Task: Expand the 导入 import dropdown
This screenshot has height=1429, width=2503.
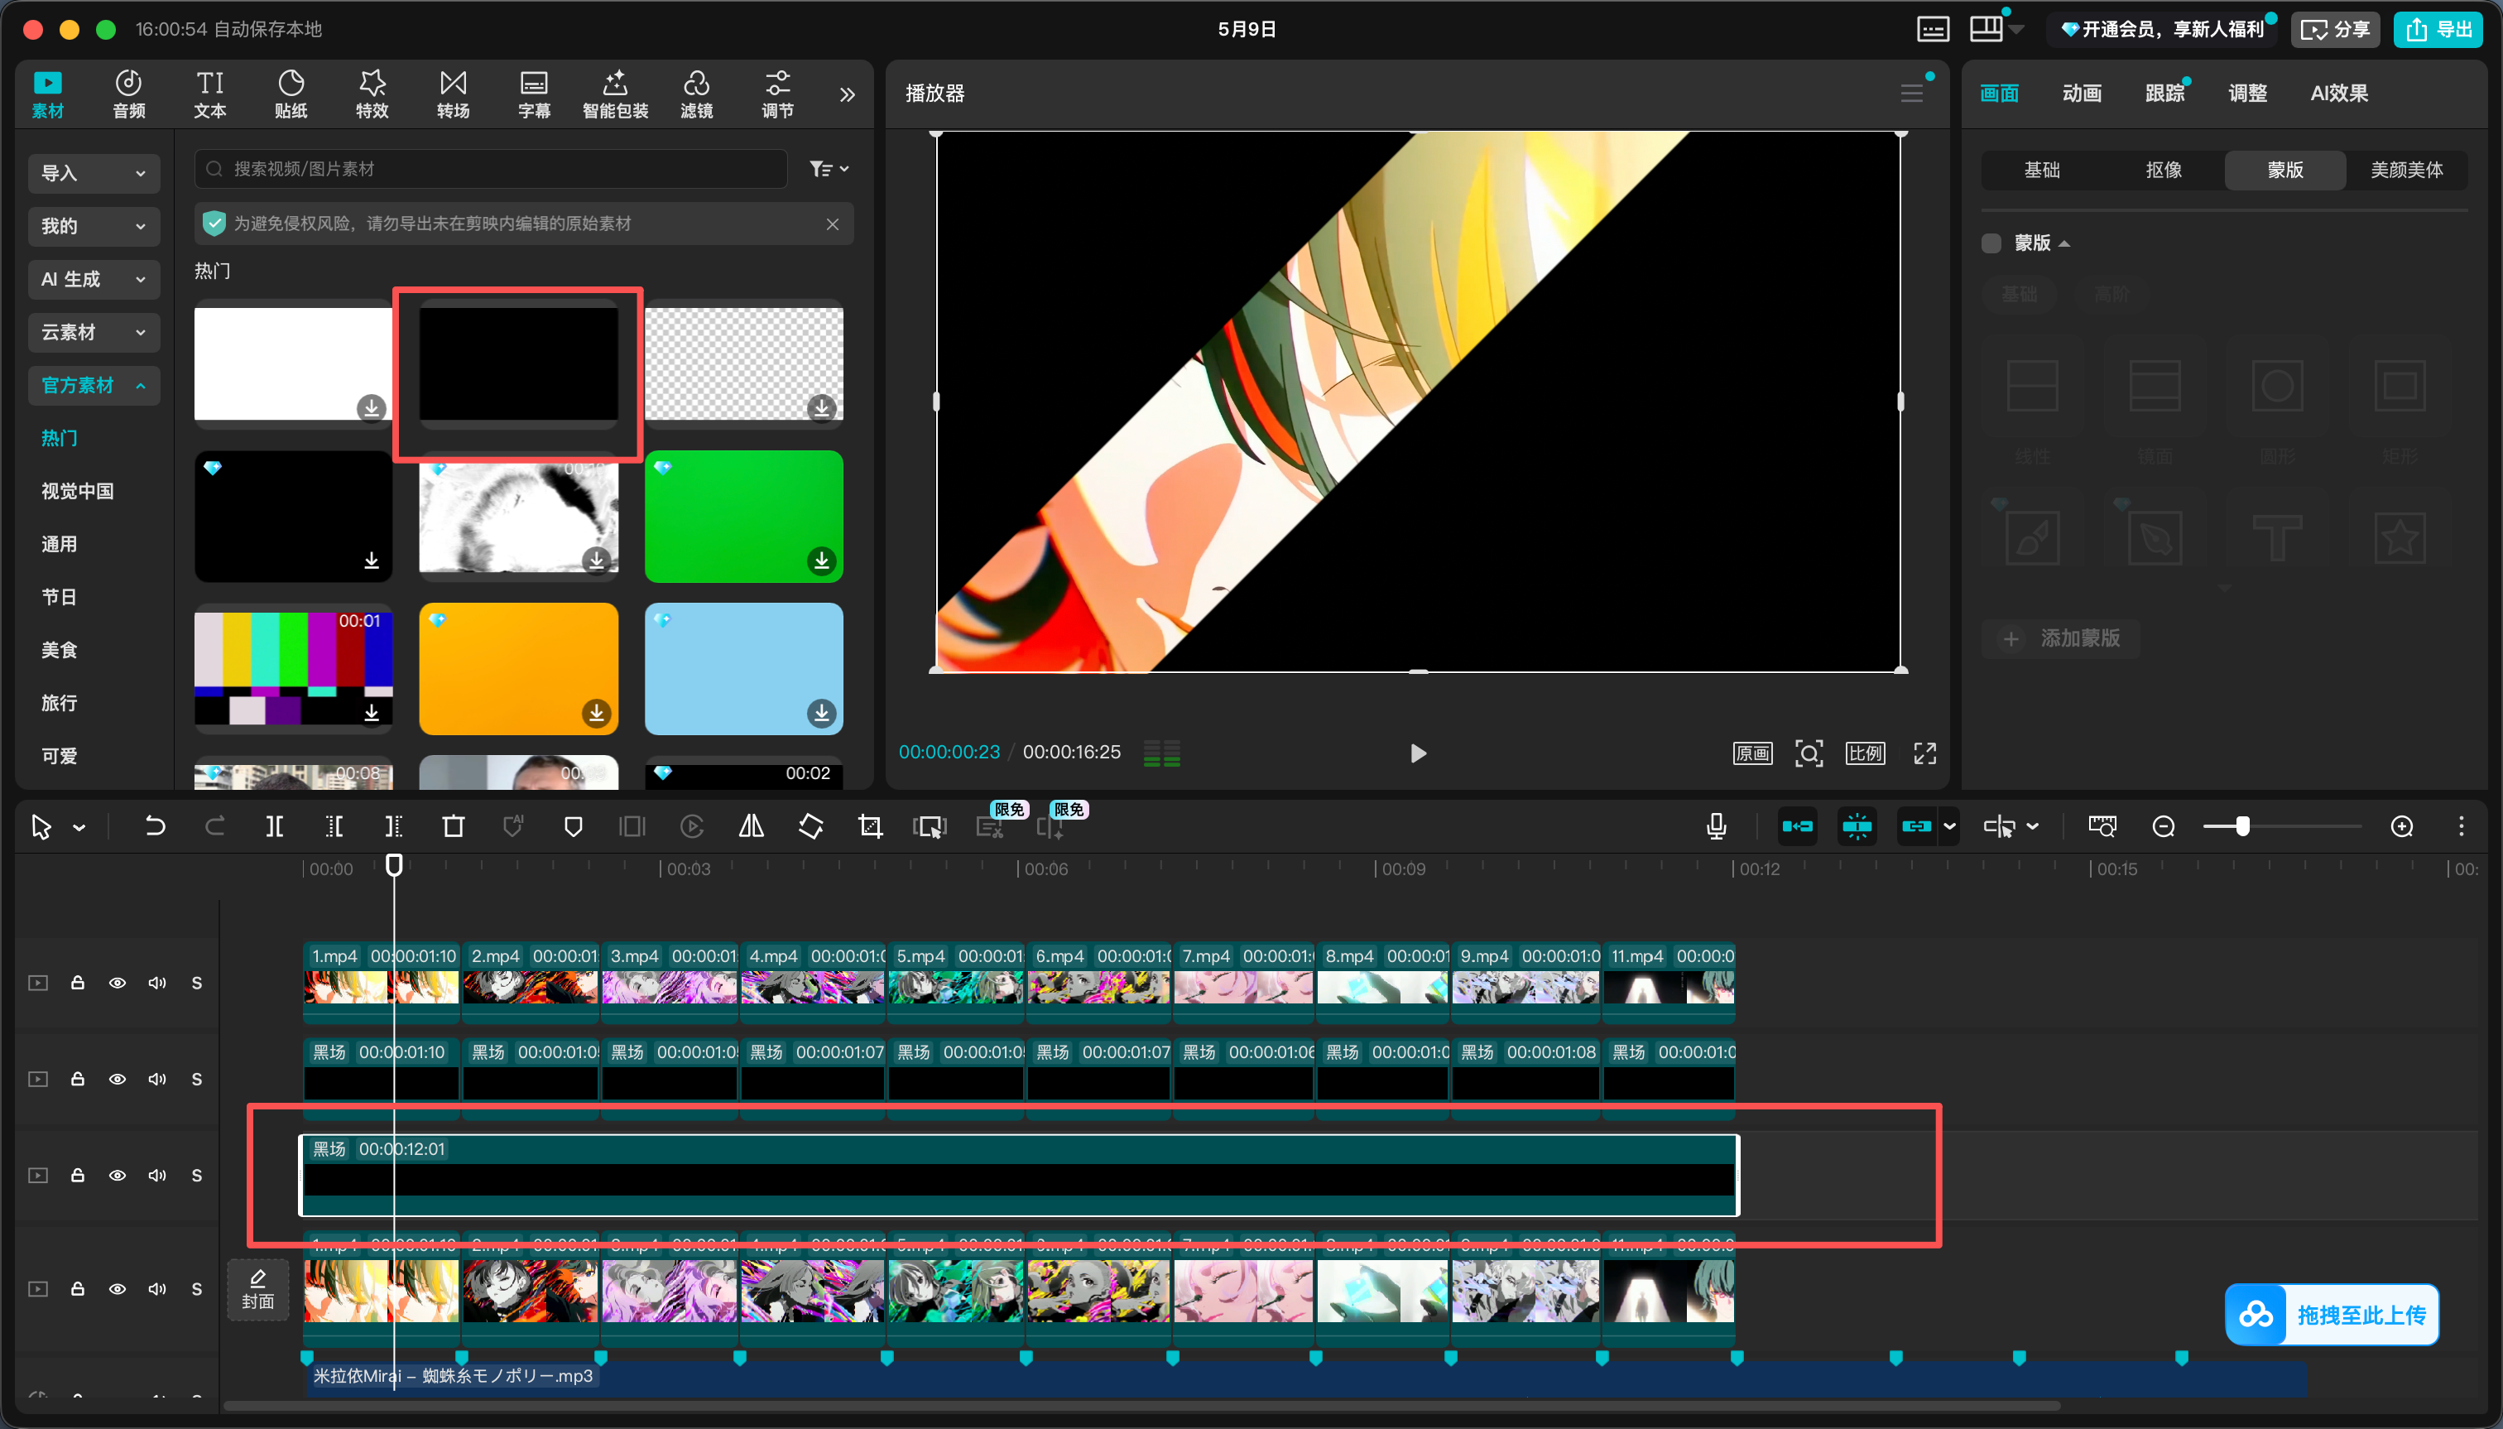Action: (94, 173)
